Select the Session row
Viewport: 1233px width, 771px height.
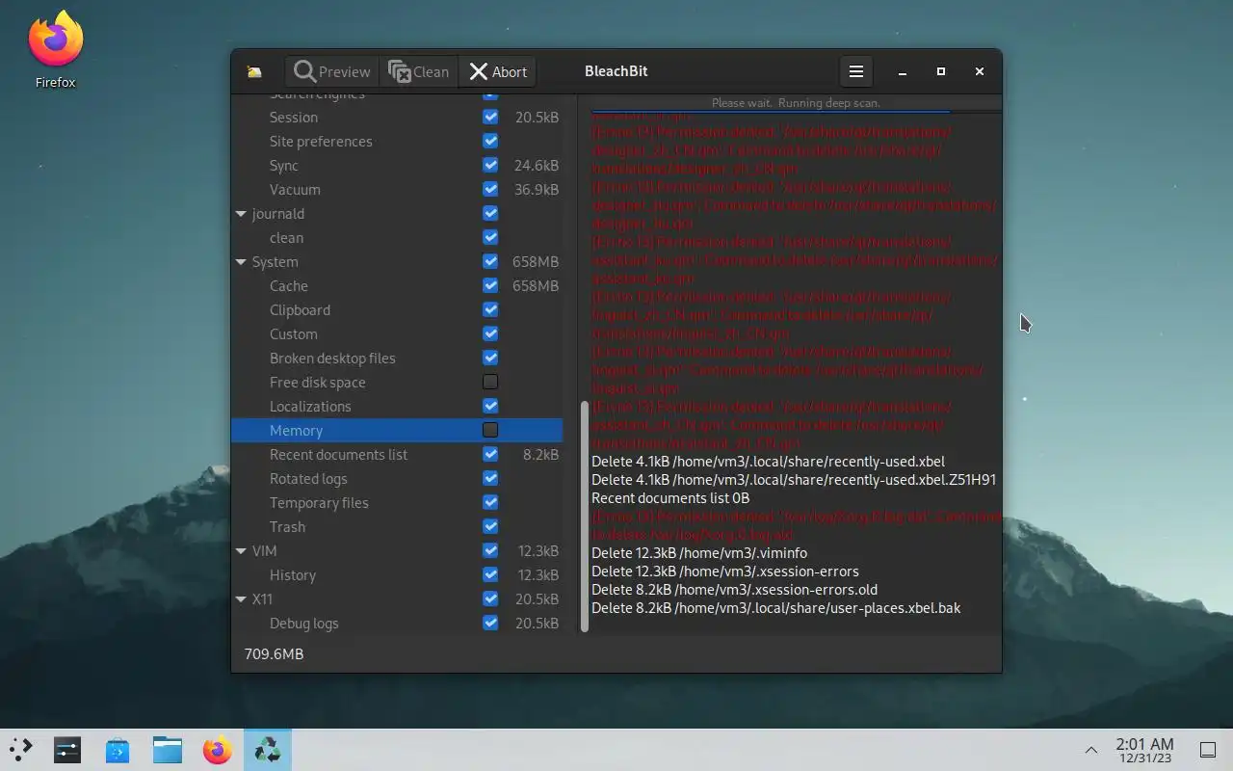coord(397,118)
